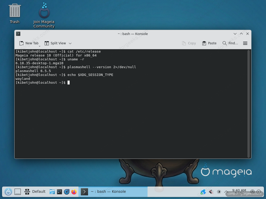
Task: Click the '6.18.35-desktop-1.mga10' kernel output
Action: [39, 63]
